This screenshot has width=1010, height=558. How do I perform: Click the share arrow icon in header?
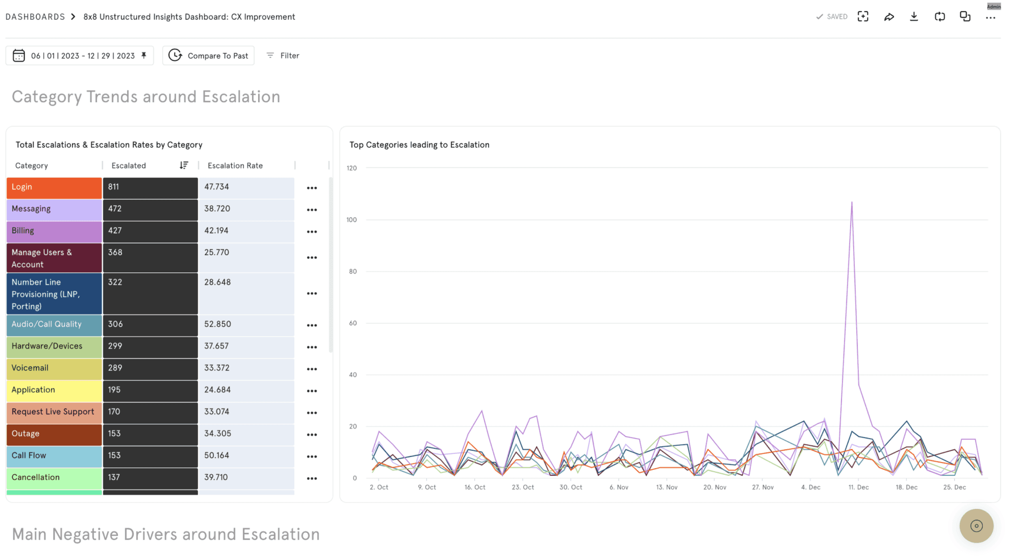click(889, 17)
